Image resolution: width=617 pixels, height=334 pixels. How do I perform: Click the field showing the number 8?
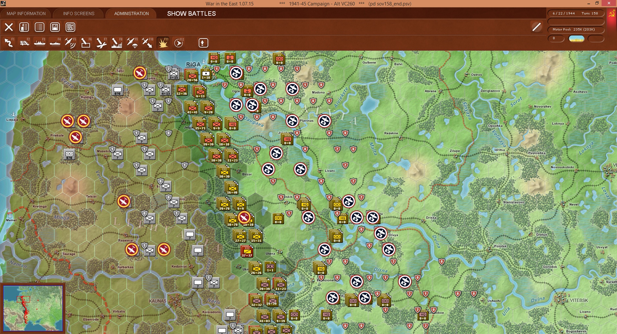pyautogui.click(x=556, y=39)
